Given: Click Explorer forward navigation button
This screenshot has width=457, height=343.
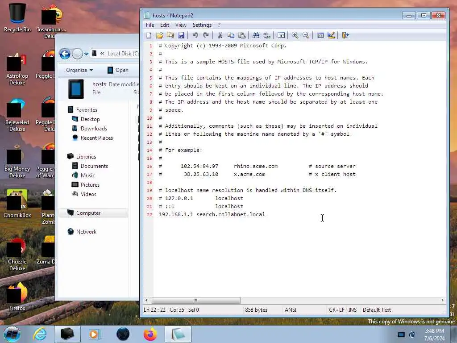Looking at the screenshot, I should (x=77, y=54).
